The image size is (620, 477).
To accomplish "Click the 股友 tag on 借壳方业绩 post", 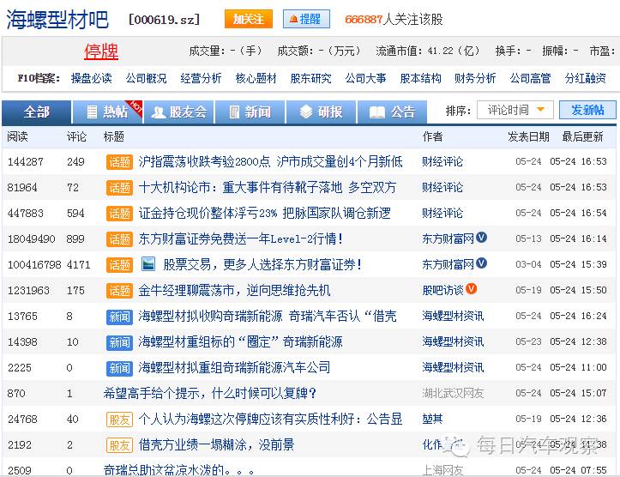I will (119, 444).
